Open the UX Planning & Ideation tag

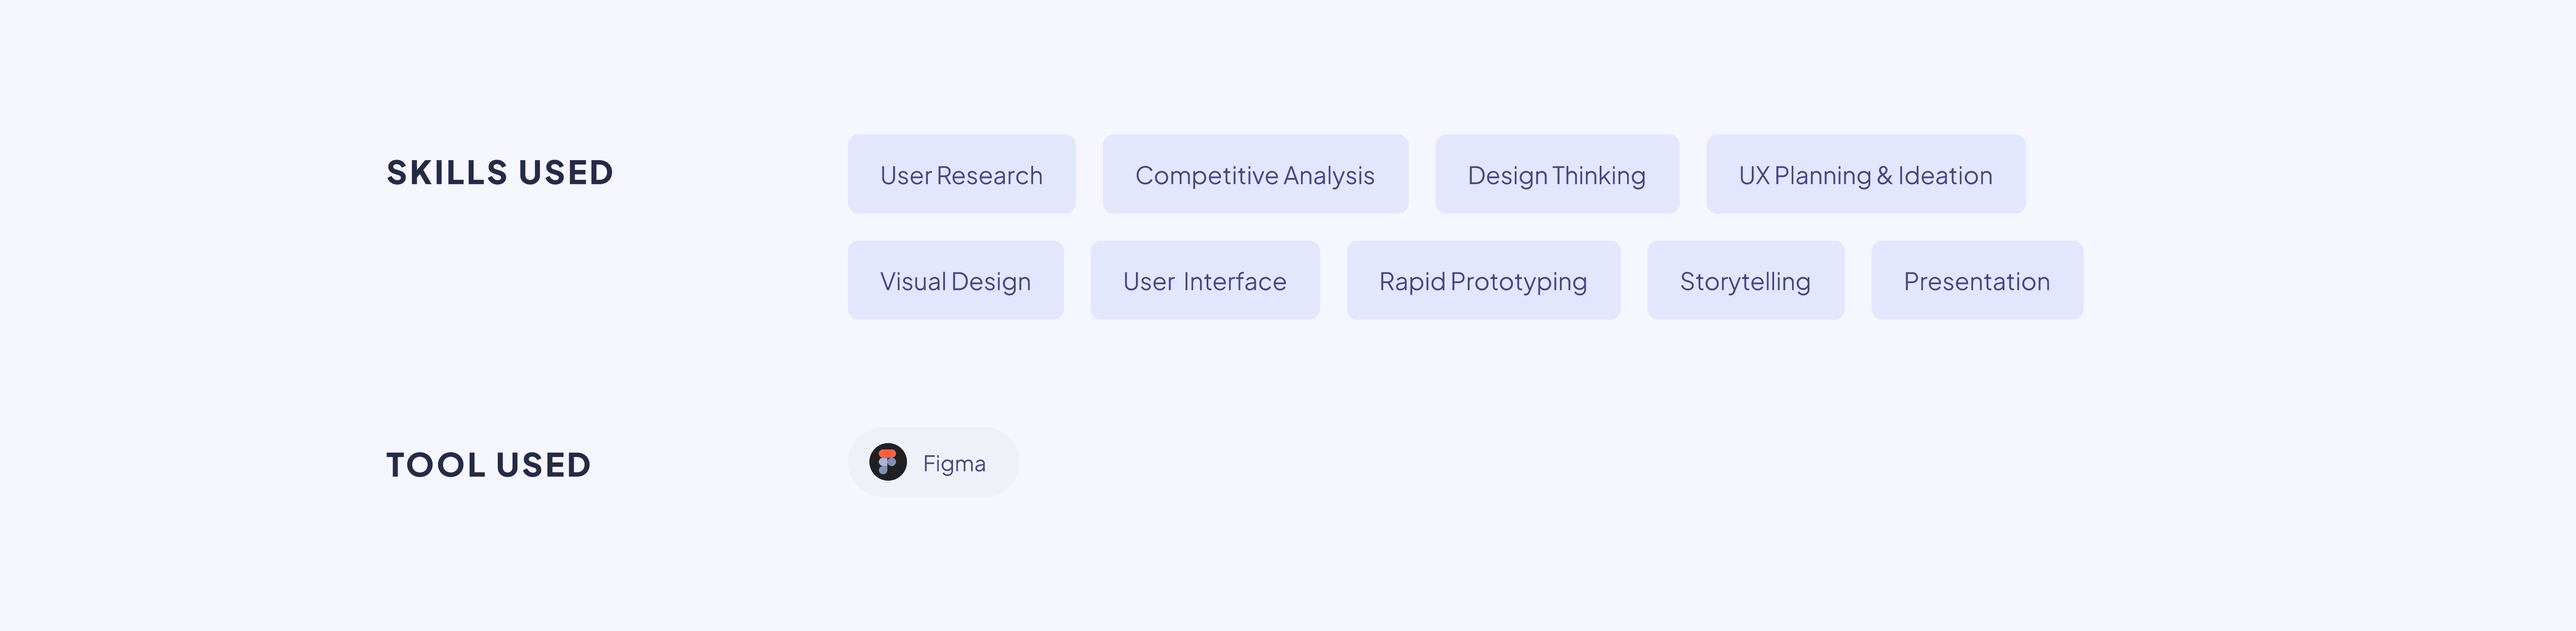click(x=1866, y=174)
